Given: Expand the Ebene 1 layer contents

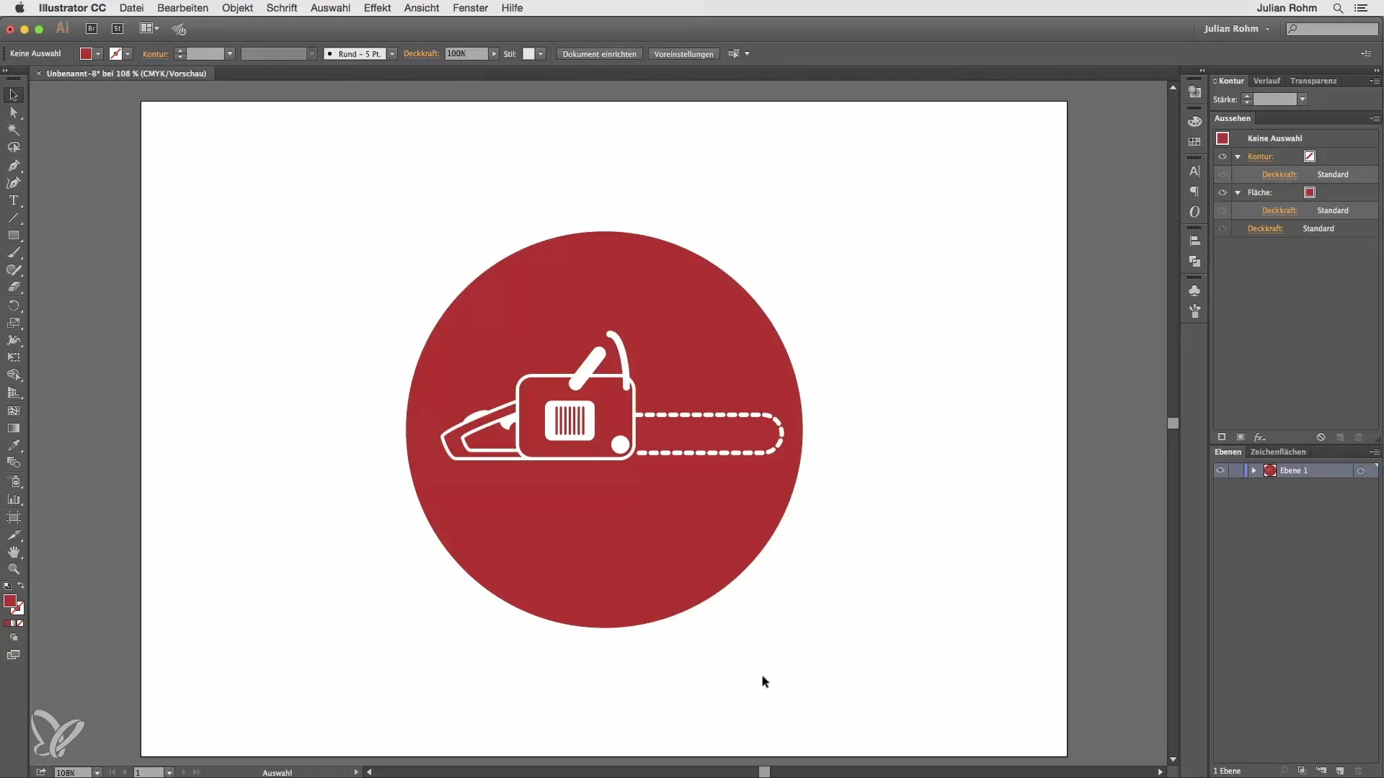Looking at the screenshot, I should [x=1254, y=470].
